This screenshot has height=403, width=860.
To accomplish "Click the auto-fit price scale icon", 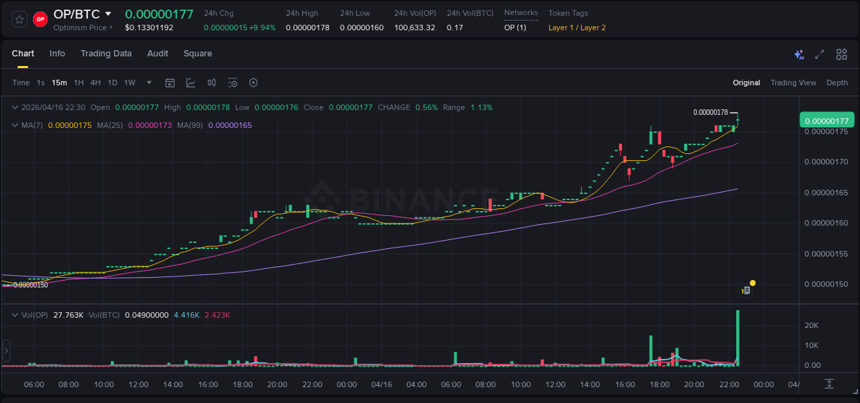I will 830,384.
